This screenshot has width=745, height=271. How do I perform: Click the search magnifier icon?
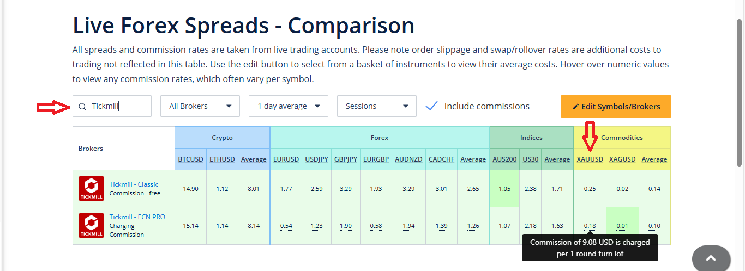82,107
